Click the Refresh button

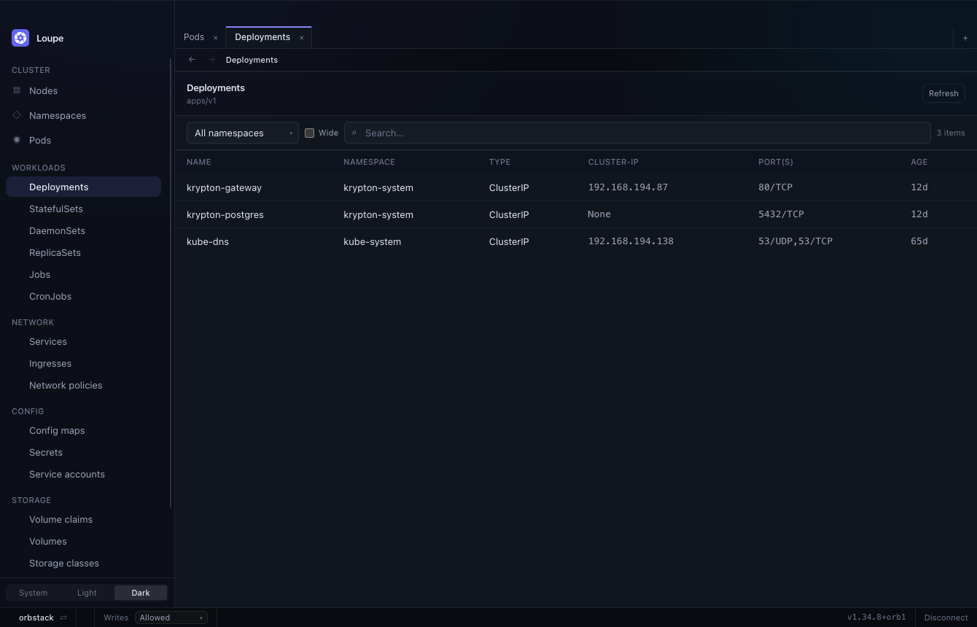943,93
